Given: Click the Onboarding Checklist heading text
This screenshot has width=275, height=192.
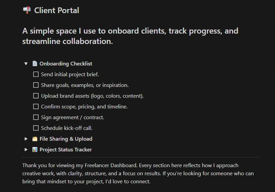Looking at the screenshot, I should (66, 63).
